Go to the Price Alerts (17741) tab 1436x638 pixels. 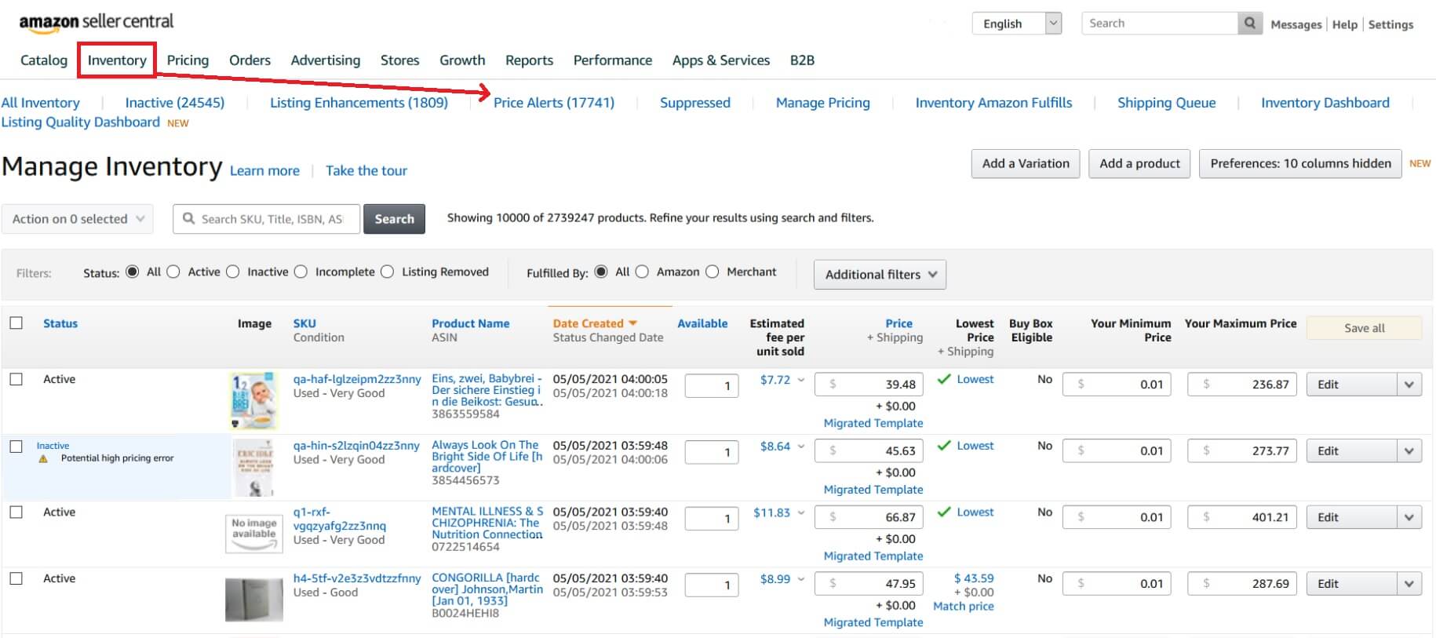click(x=553, y=103)
